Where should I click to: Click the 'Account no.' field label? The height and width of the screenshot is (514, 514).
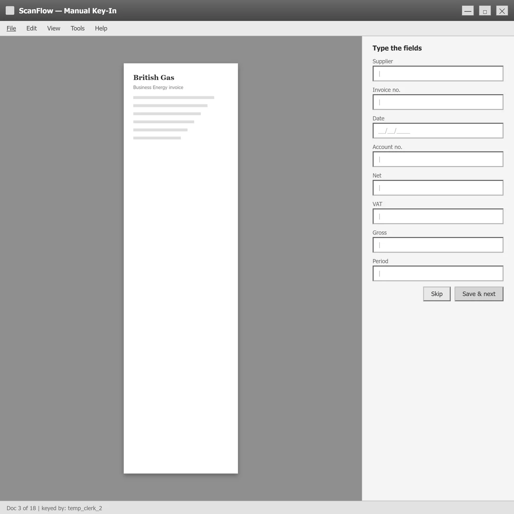(387, 147)
